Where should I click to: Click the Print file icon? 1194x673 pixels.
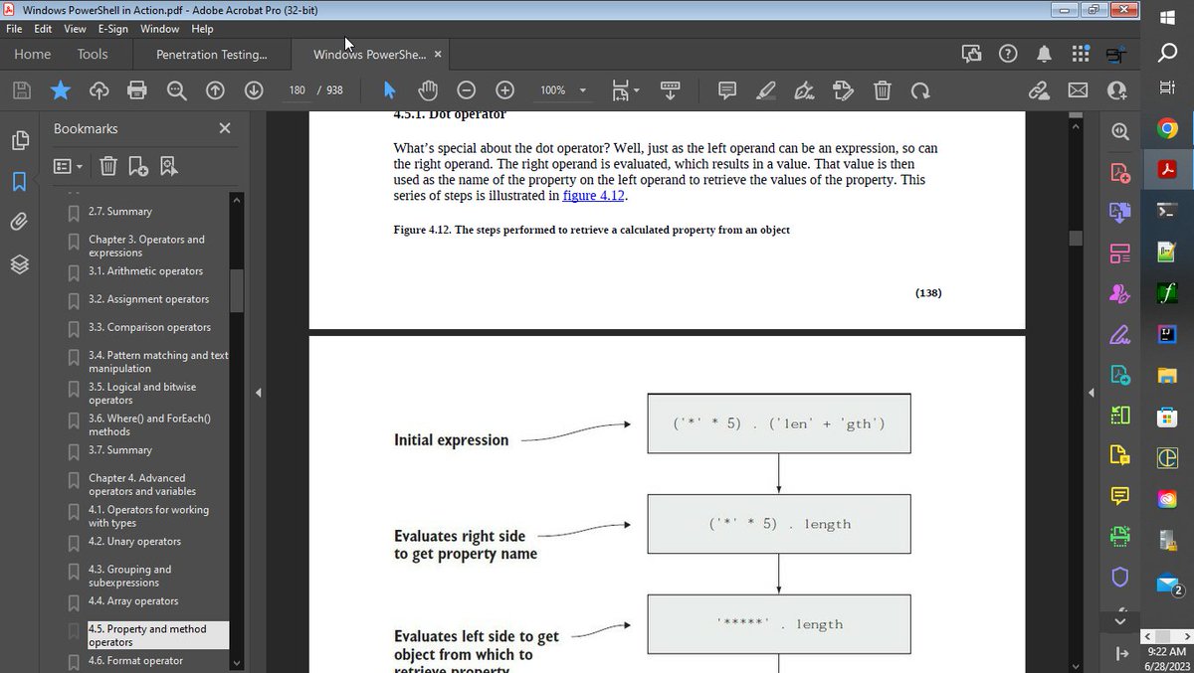pyautogui.click(x=137, y=90)
